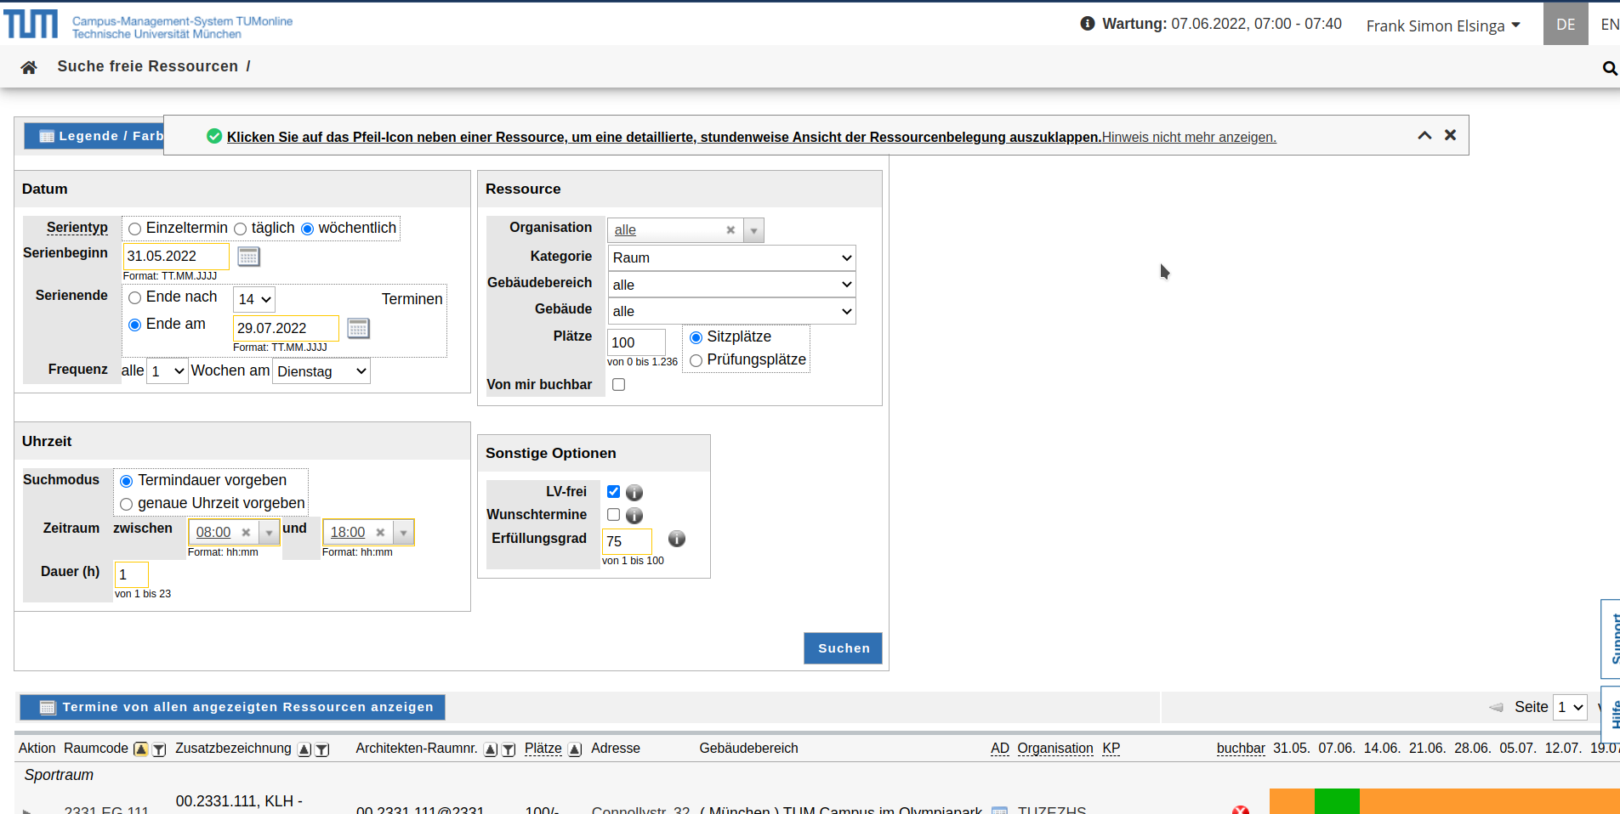Image resolution: width=1620 pixels, height=814 pixels.
Task: Click the orange 31.05. block in first row
Action: click(x=1292, y=801)
